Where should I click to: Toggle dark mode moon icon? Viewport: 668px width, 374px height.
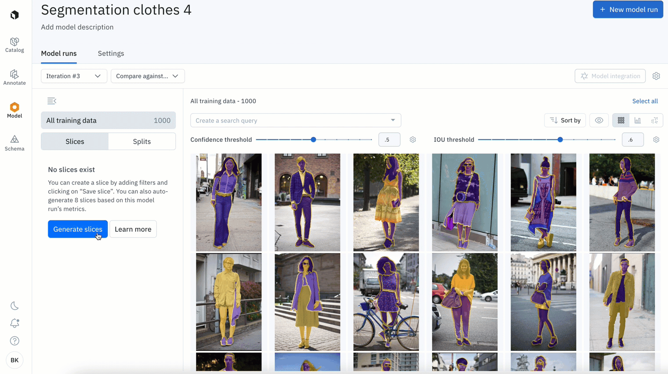click(x=15, y=306)
